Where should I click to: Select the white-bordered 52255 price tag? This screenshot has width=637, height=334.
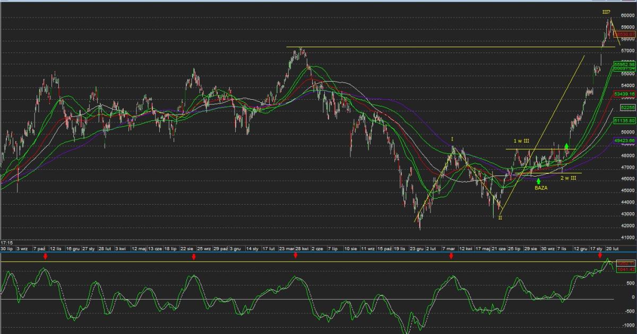pyautogui.click(x=627, y=108)
